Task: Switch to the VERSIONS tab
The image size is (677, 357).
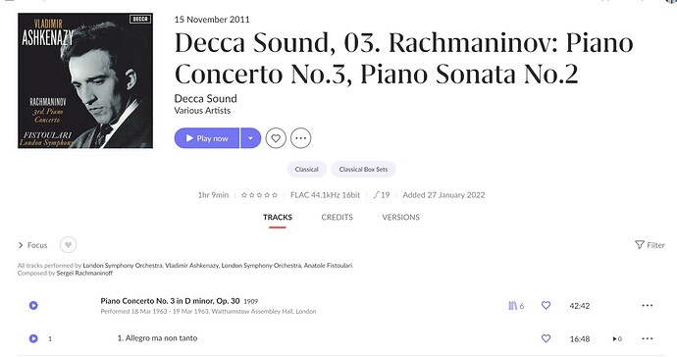Action: 400,217
